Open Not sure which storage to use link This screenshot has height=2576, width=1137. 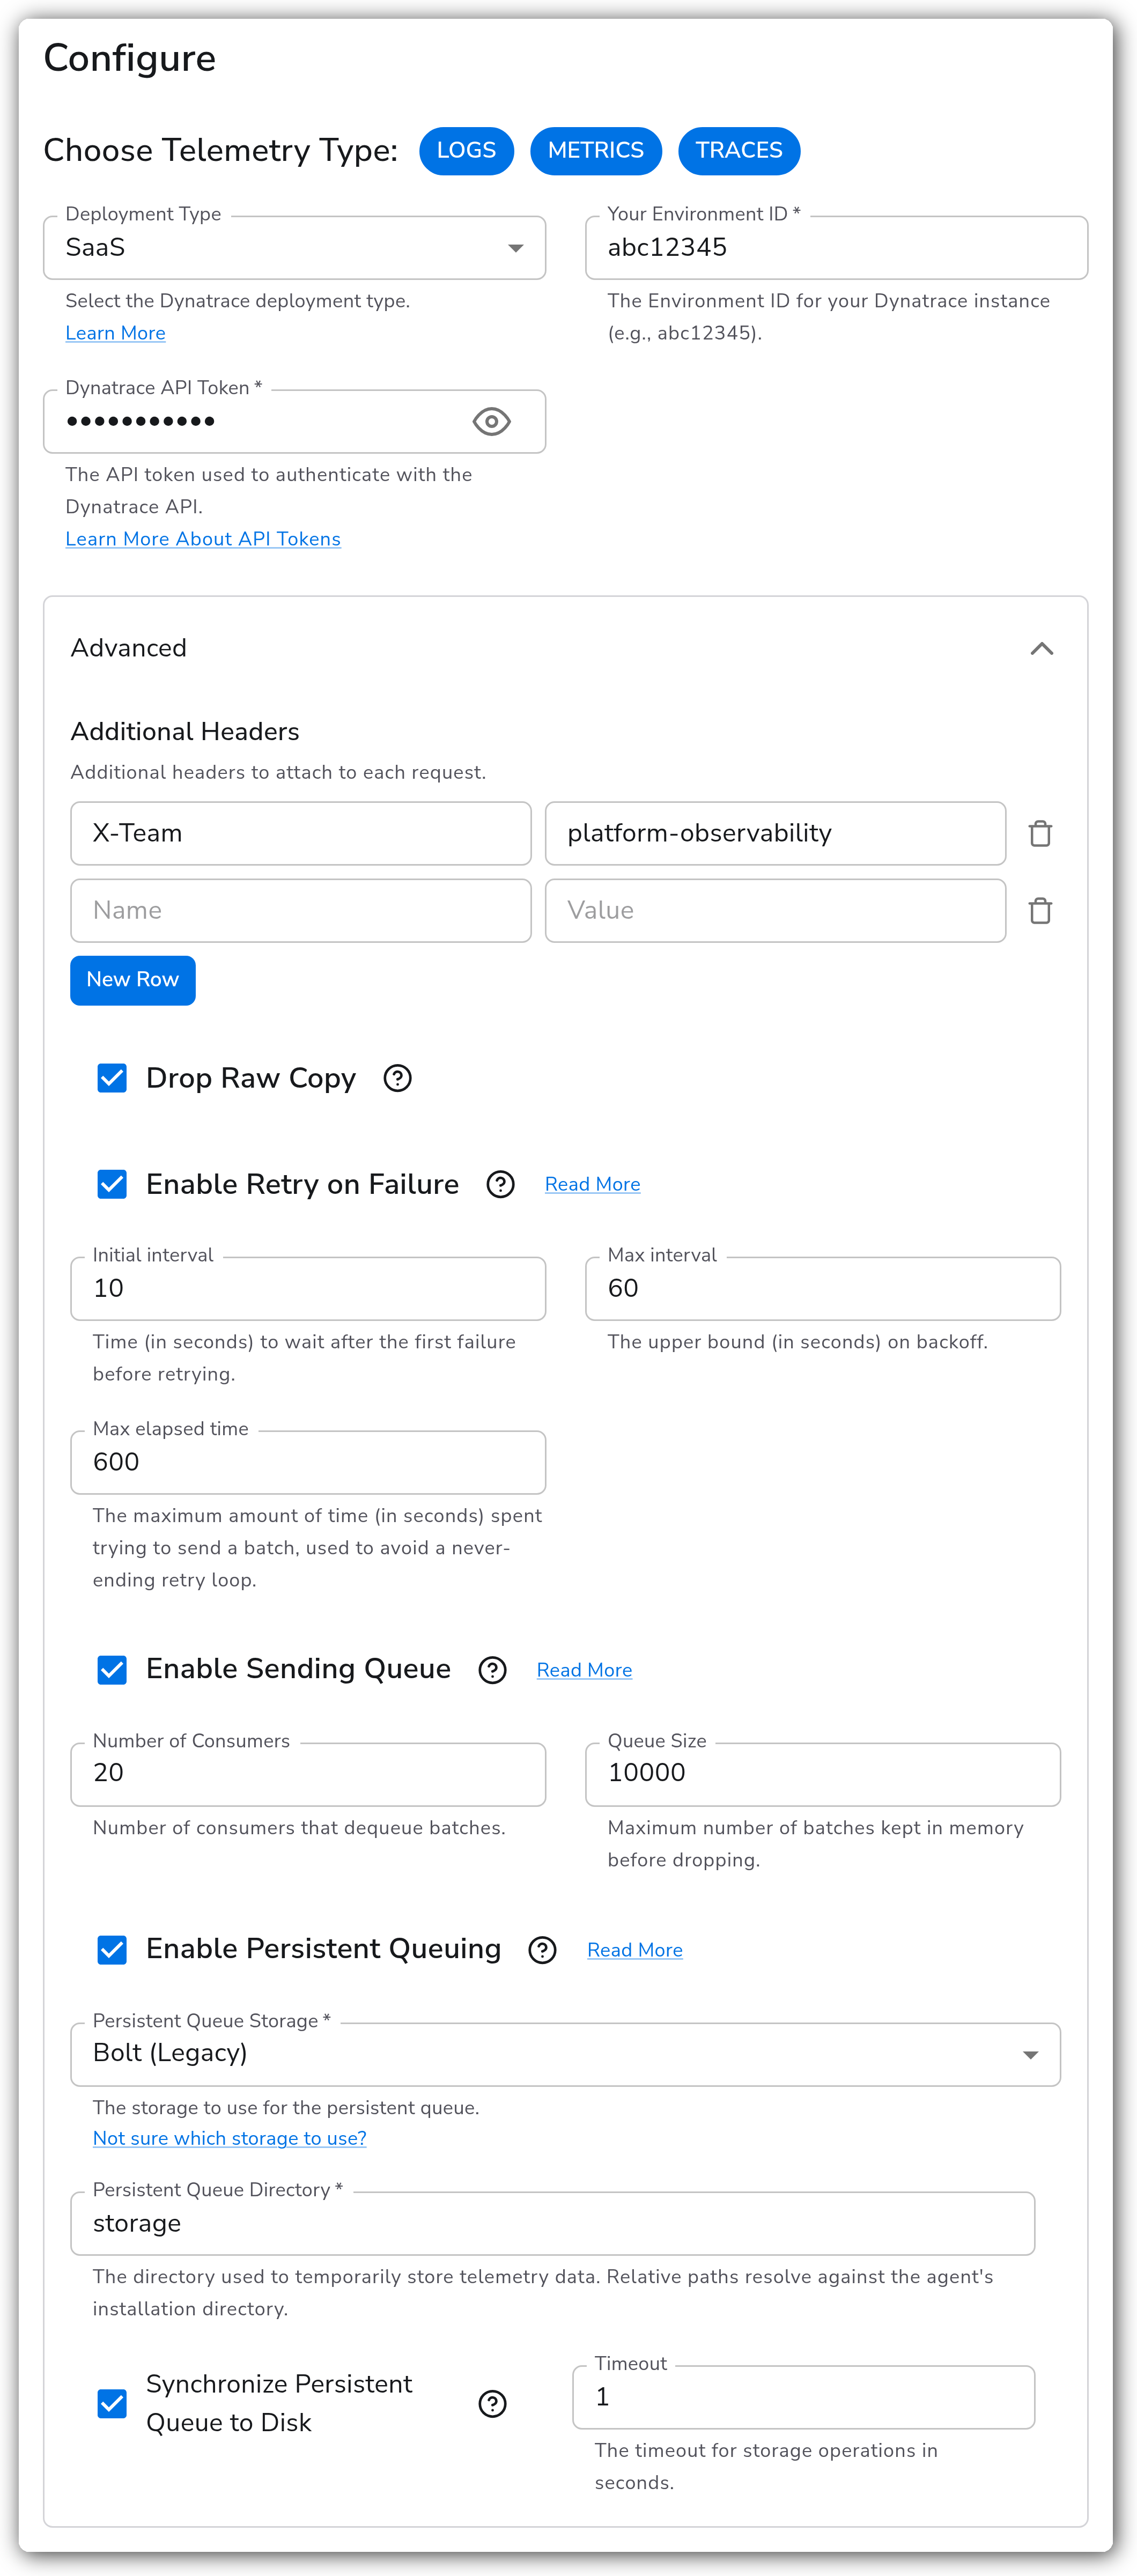229,2138
